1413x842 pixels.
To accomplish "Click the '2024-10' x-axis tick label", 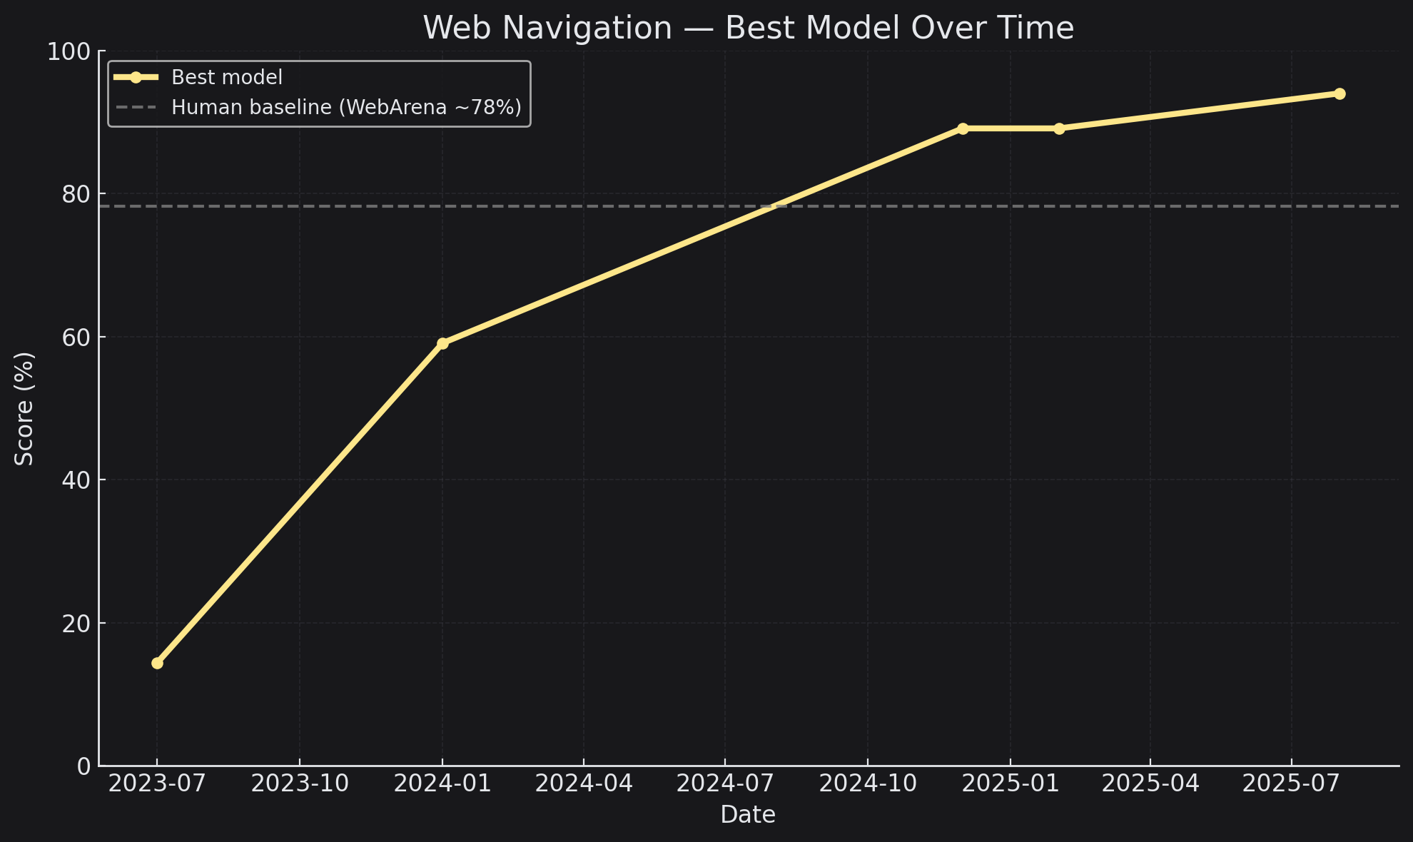I will (x=868, y=783).
